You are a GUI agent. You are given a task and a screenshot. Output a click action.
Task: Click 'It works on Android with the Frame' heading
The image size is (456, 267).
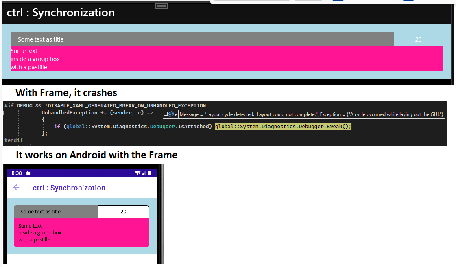[96, 155]
